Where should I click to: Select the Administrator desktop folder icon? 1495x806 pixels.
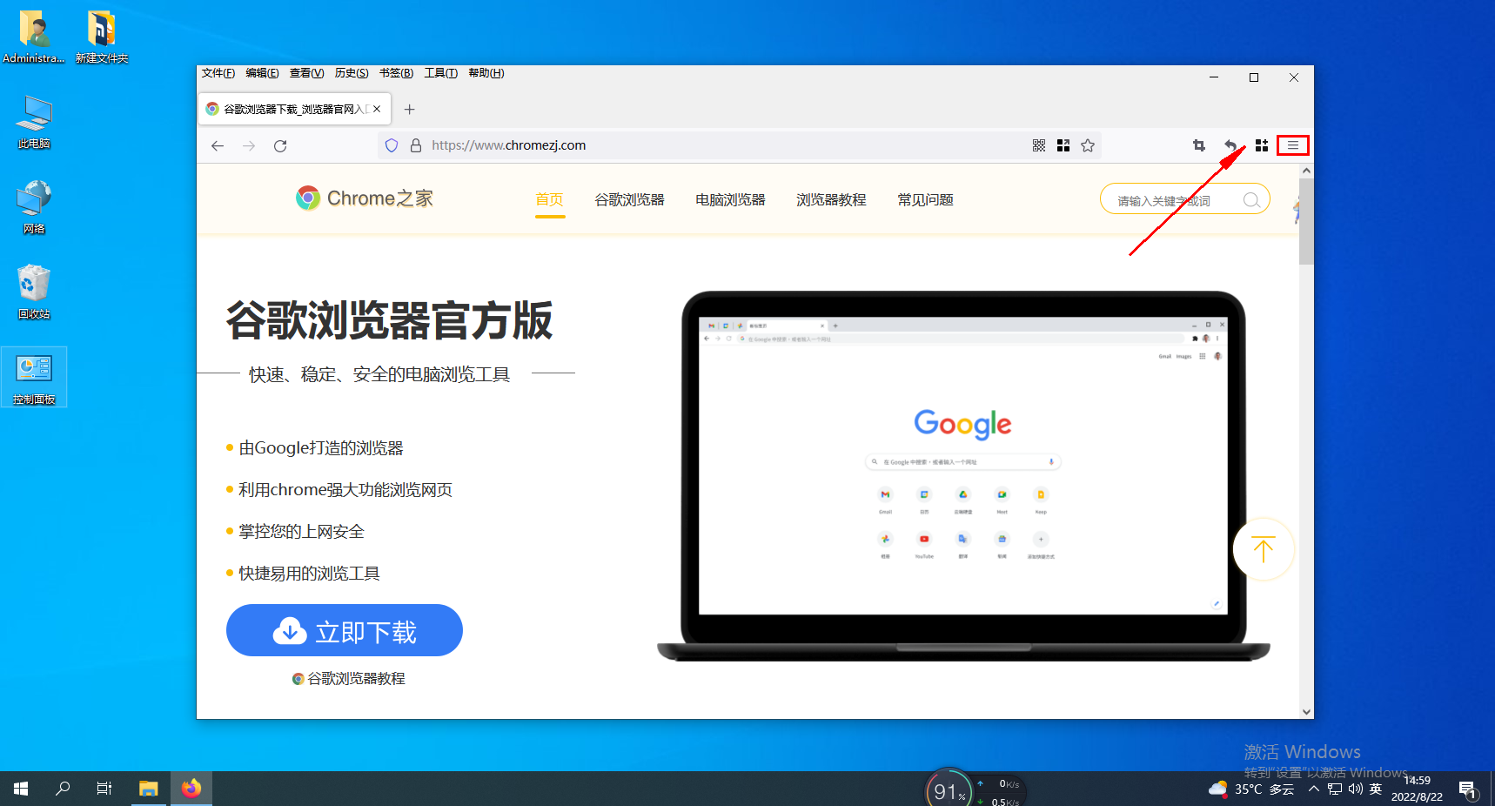(34, 37)
